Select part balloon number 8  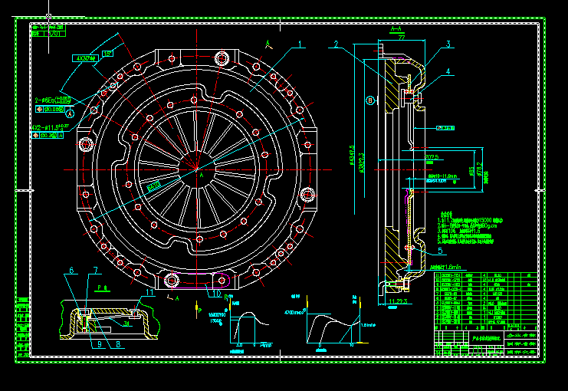pos(118,344)
